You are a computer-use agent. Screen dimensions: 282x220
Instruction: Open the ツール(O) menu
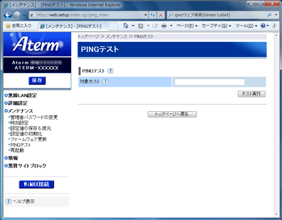[246, 26]
